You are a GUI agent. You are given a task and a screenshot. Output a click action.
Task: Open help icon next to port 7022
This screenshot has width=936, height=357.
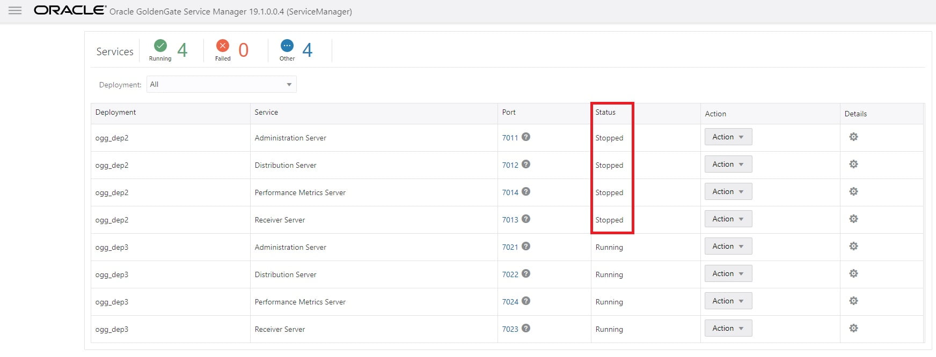(526, 273)
